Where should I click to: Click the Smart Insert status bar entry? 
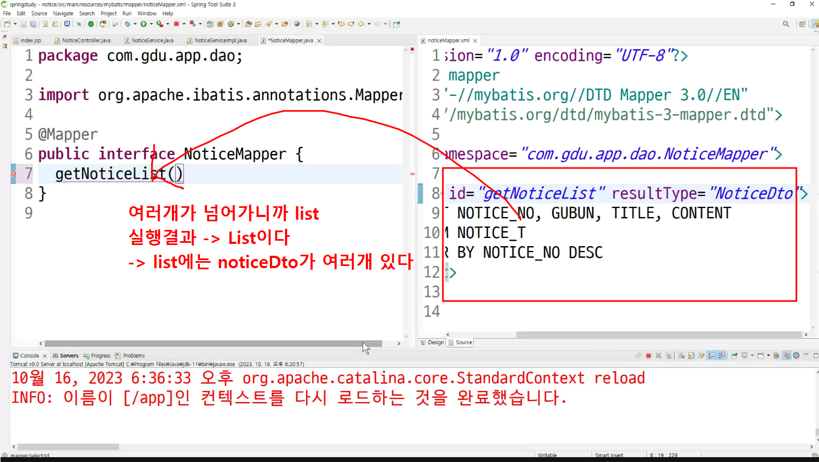(609, 456)
